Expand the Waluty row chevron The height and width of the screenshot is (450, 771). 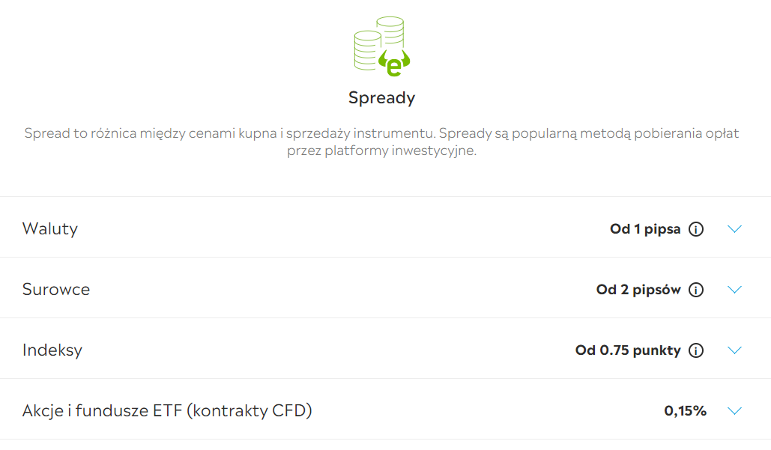tap(734, 229)
